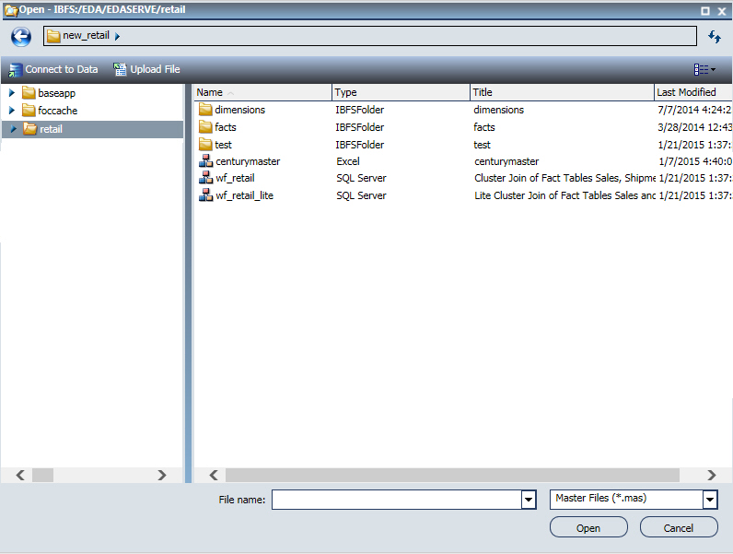Click the IBFSFolder type cell for dimensions
Image resolution: width=733 pixels, height=554 pixels.
click(x=359, y=110)
